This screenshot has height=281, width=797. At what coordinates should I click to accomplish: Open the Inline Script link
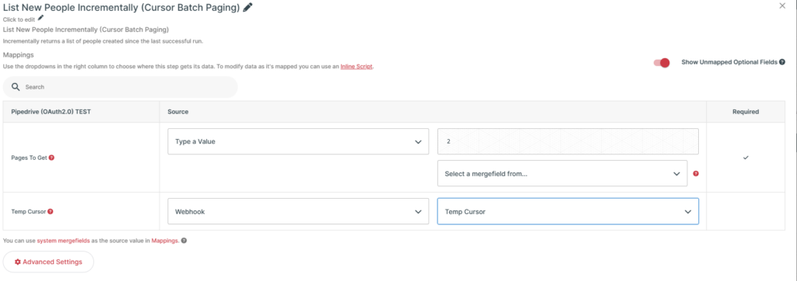(x=356, y=67)
